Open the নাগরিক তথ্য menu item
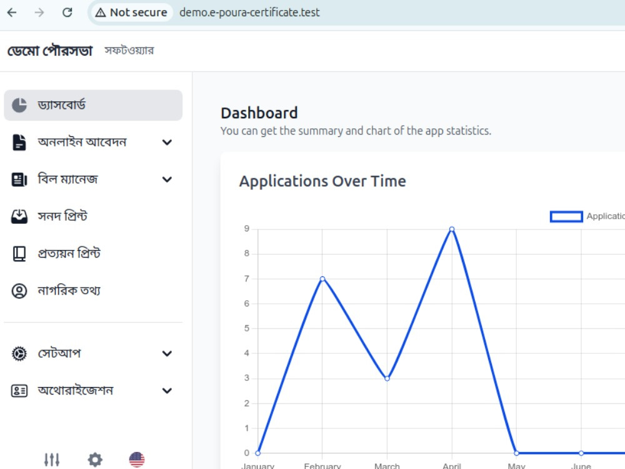Image resolution: width=625 pixels, height=469 pixels. (x=93, y=291)
